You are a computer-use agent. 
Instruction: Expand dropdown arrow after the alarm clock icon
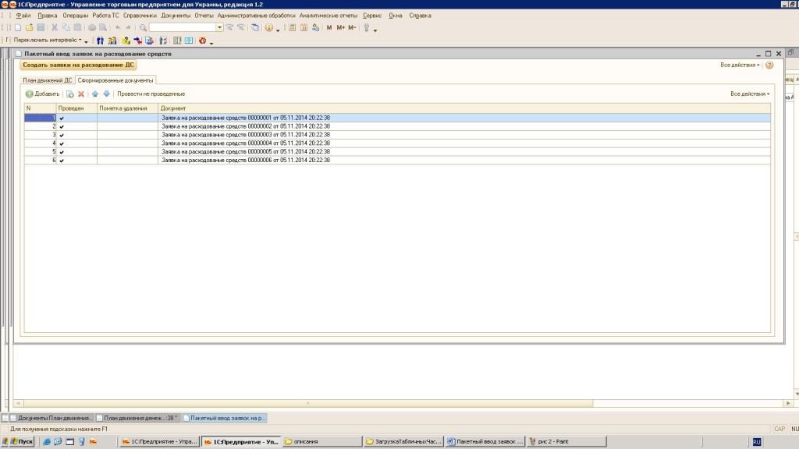tap(211, 43)
